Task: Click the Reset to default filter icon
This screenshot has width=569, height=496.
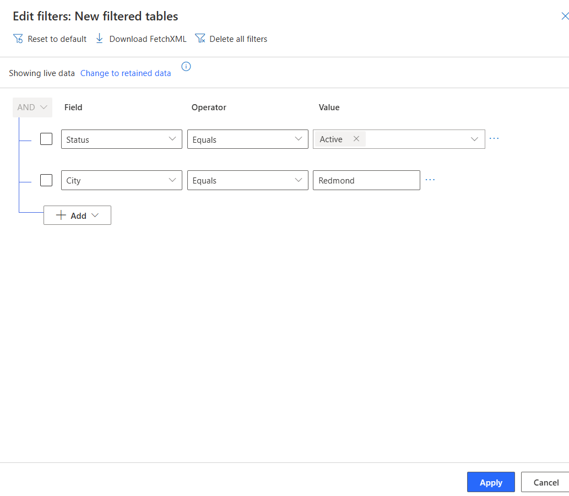Action: [18, 39]
